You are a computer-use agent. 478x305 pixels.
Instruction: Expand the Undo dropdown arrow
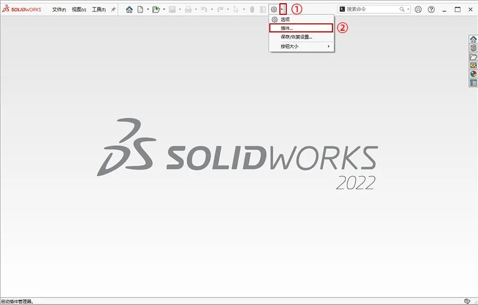[x=212, y=10]
